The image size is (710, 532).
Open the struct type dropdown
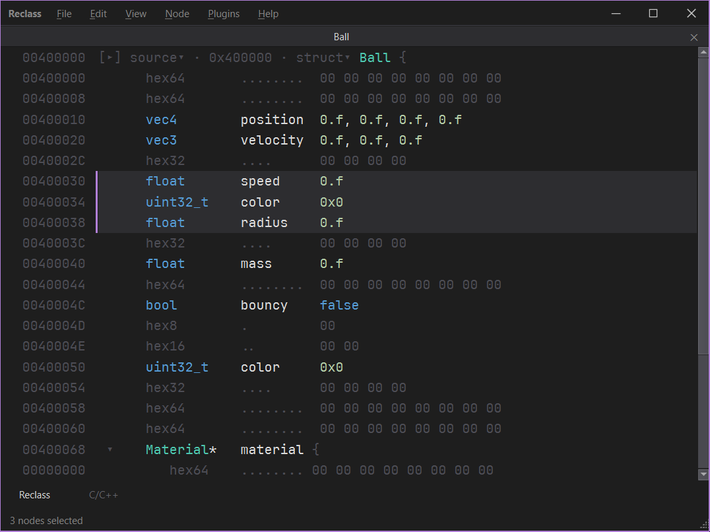coord(323,57)
